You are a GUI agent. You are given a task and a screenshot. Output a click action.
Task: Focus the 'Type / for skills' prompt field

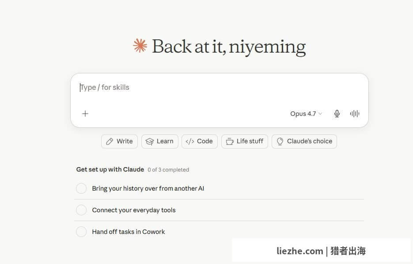pos(219,88)
